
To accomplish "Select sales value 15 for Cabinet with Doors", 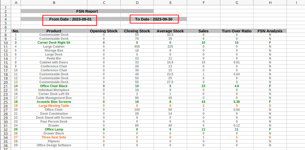I will point(204,62).
